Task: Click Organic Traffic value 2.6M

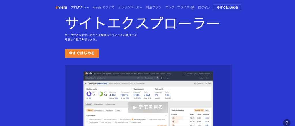Action: point(147,95)
